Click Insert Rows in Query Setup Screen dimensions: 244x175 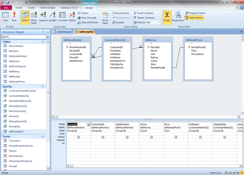[x=121, y=13]
